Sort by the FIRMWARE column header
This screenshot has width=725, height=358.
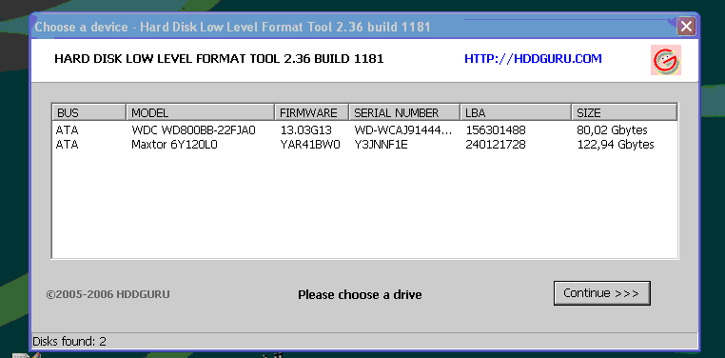[312, 112]
